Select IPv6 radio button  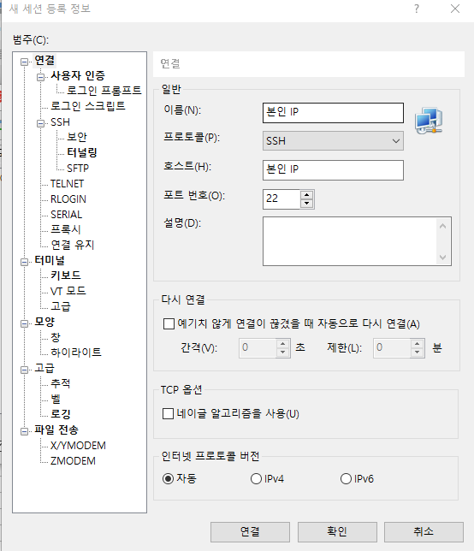[347, 478]
